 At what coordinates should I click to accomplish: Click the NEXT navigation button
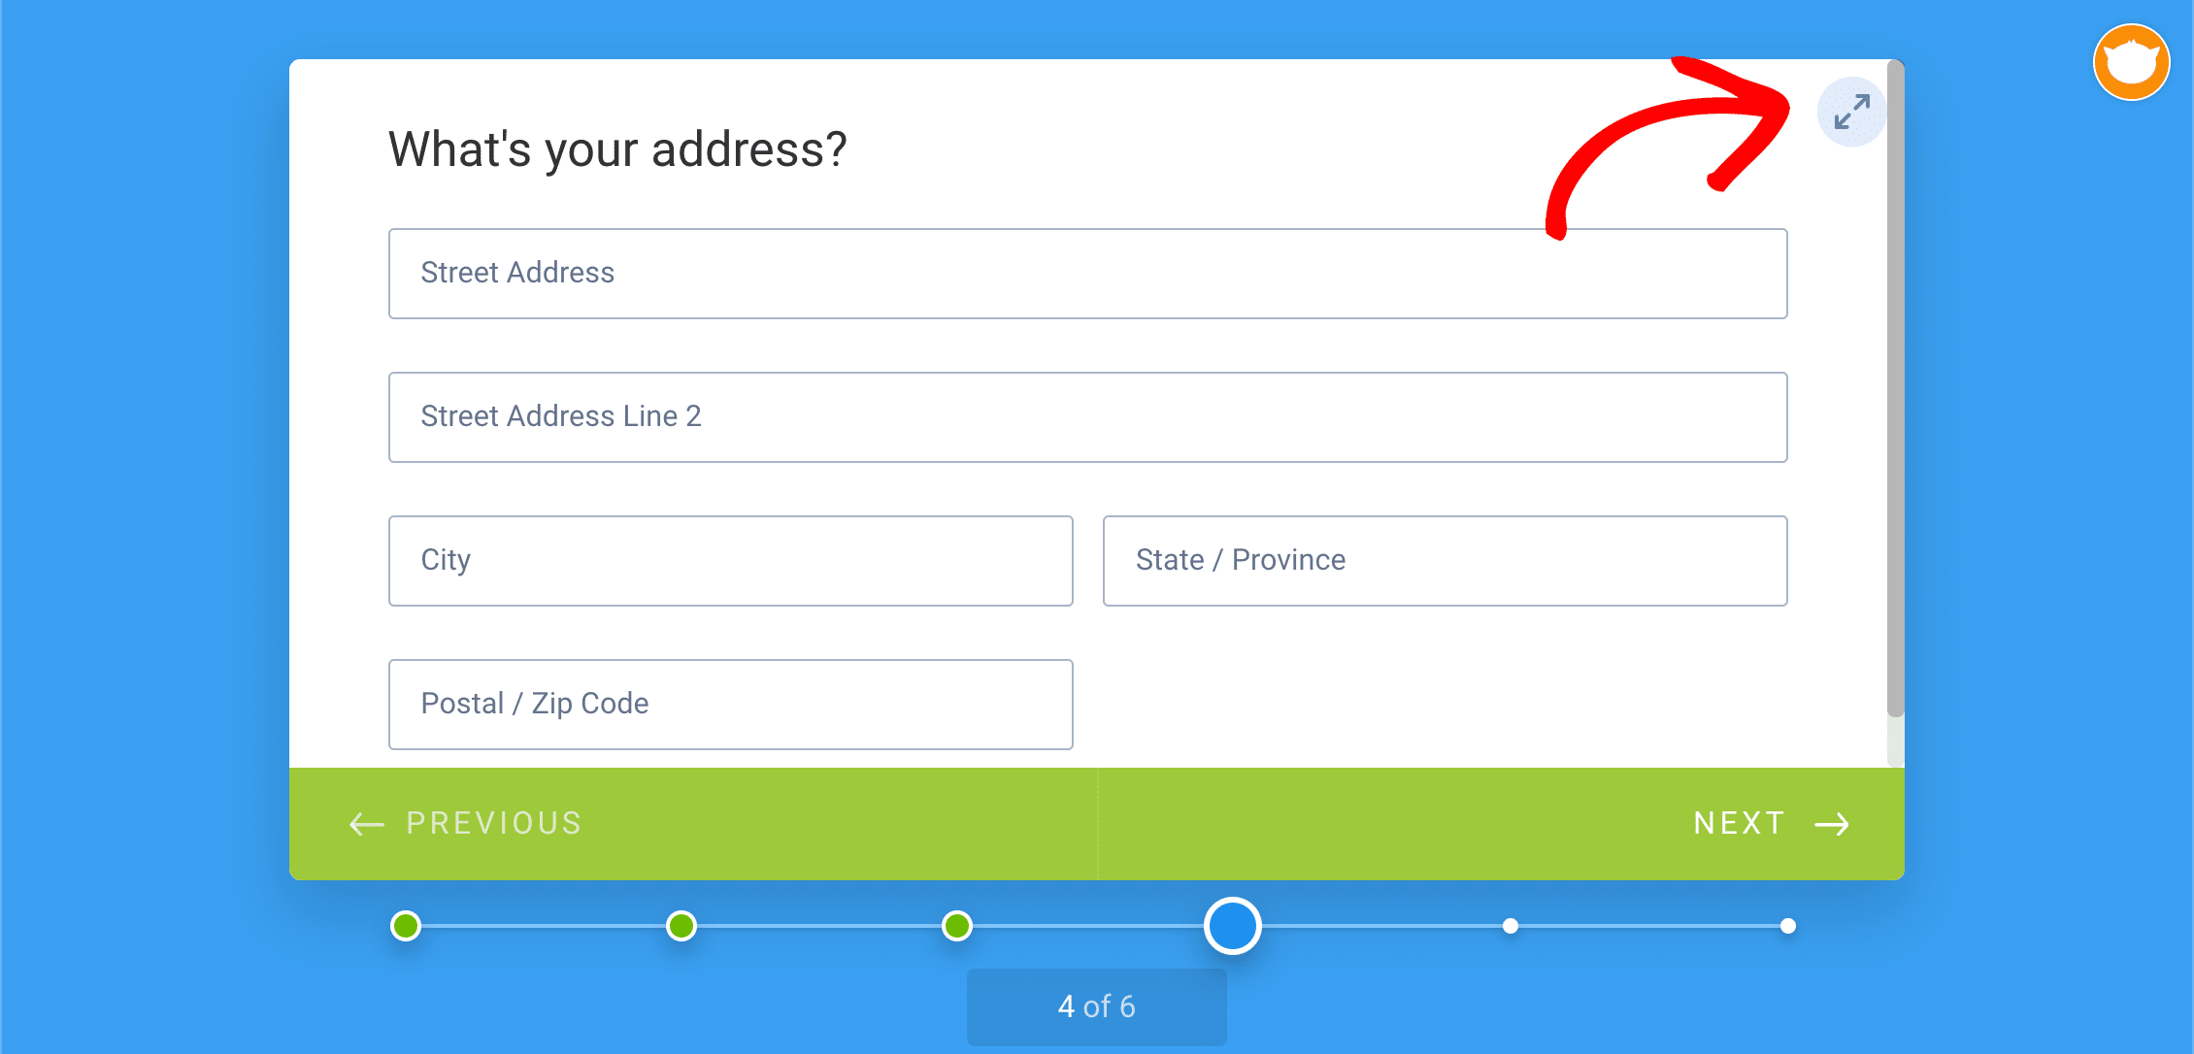[x=1778, y=823]
